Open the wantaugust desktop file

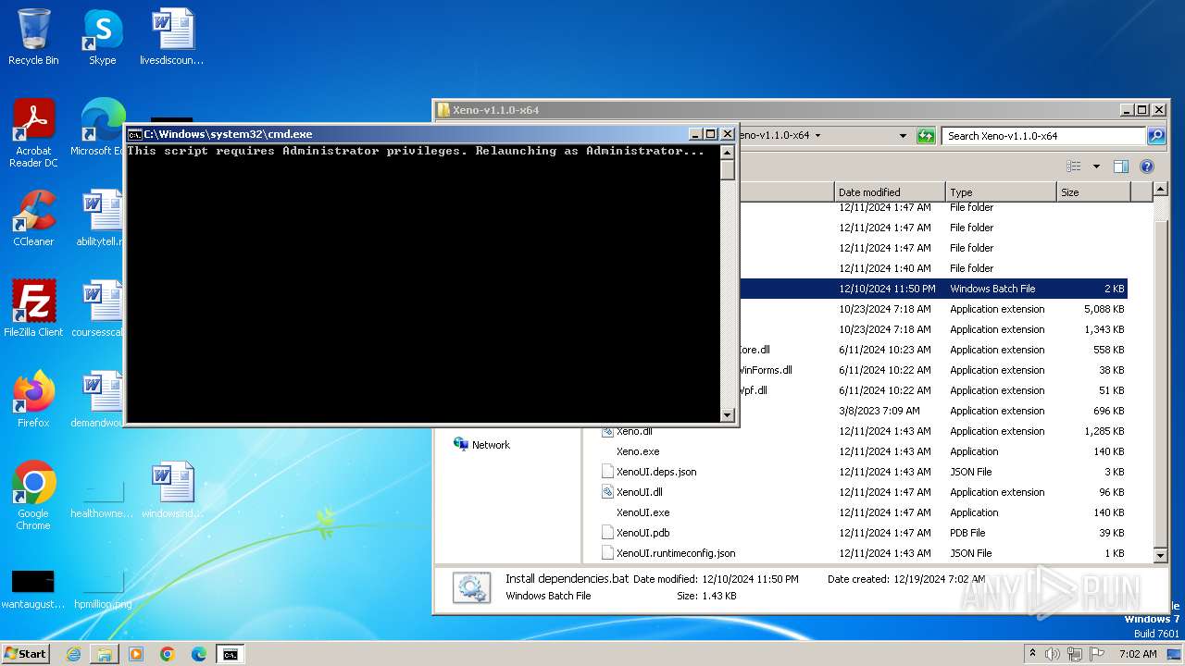click(33, 588)
